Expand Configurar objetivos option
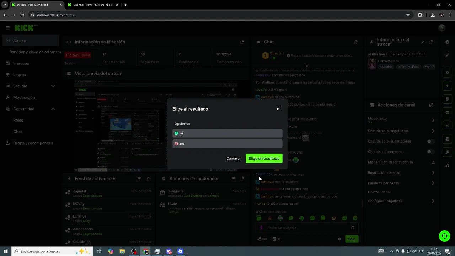The image size is (455, 256). coord(433,201)
